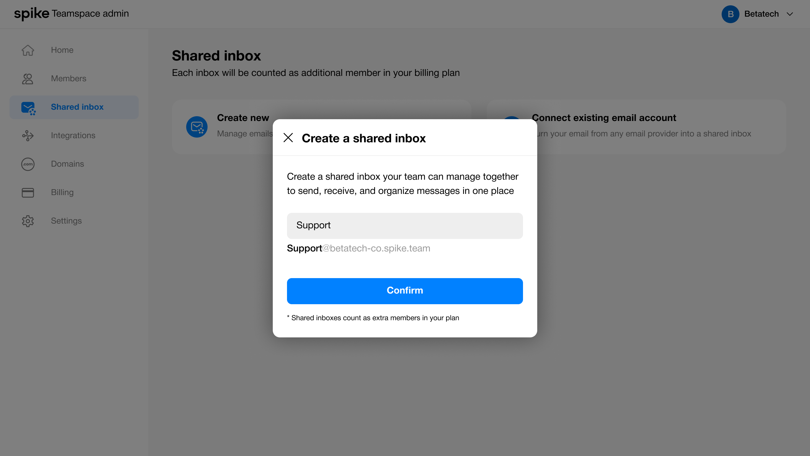Click the Integrations nodes icon
Screen dimensions: 810x456
pyautogui.click(x=28, y=135)
